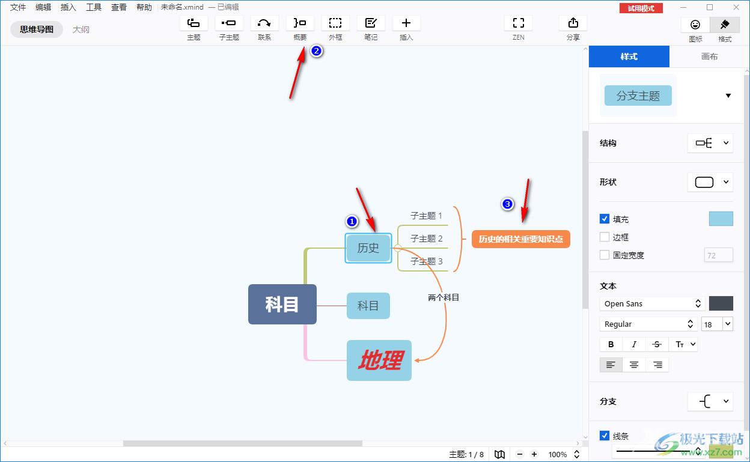This screenshot has width=750, height=462.
Task: Toggle the 填充 (Fill) checkbox
Action: point(605,219)
